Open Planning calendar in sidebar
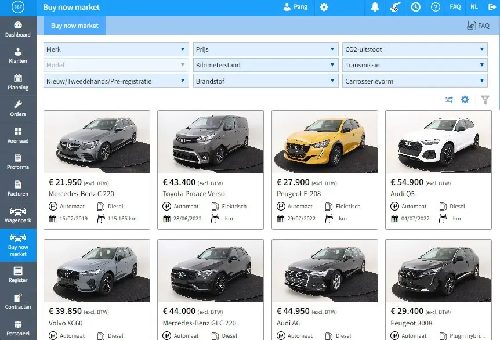Viewport: 500px width, 340px height. 18,82
